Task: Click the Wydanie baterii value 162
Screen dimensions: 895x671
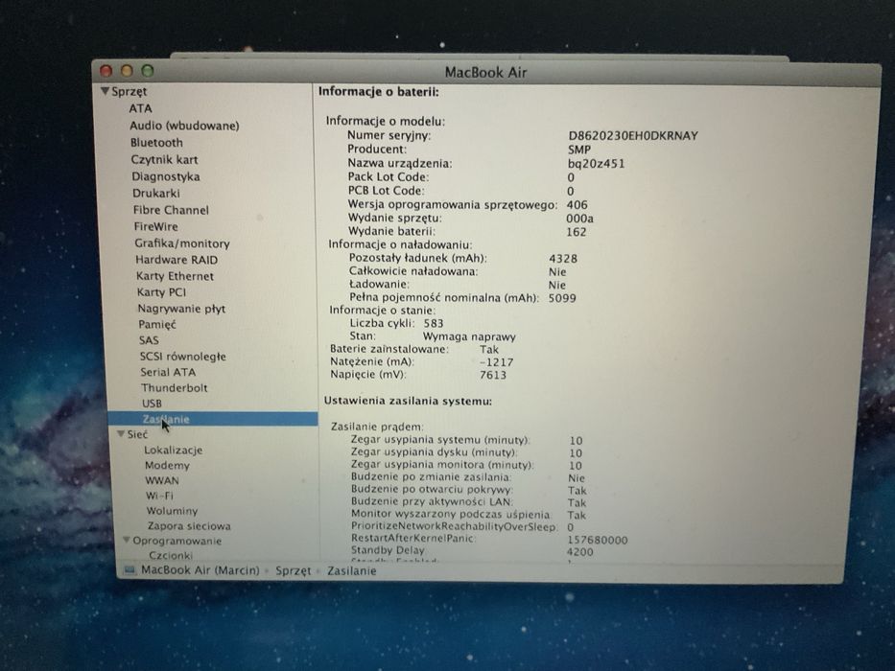Action: click(x=576, y=232)
